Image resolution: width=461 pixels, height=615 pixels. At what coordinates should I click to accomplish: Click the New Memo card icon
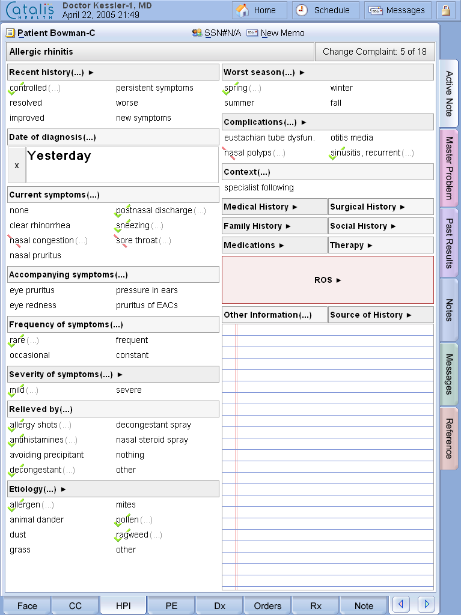(252, 33)
